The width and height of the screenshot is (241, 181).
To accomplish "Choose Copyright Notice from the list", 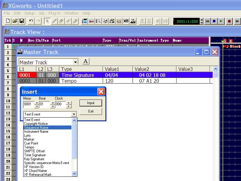I will pos(48,124).
